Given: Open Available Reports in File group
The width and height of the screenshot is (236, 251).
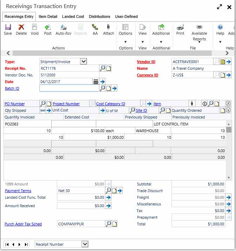Looking at the screenshot, I should point(199,33).
